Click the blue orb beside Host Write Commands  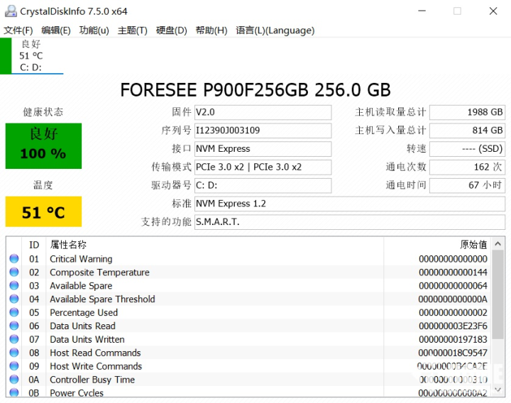[x=14, y=366]
